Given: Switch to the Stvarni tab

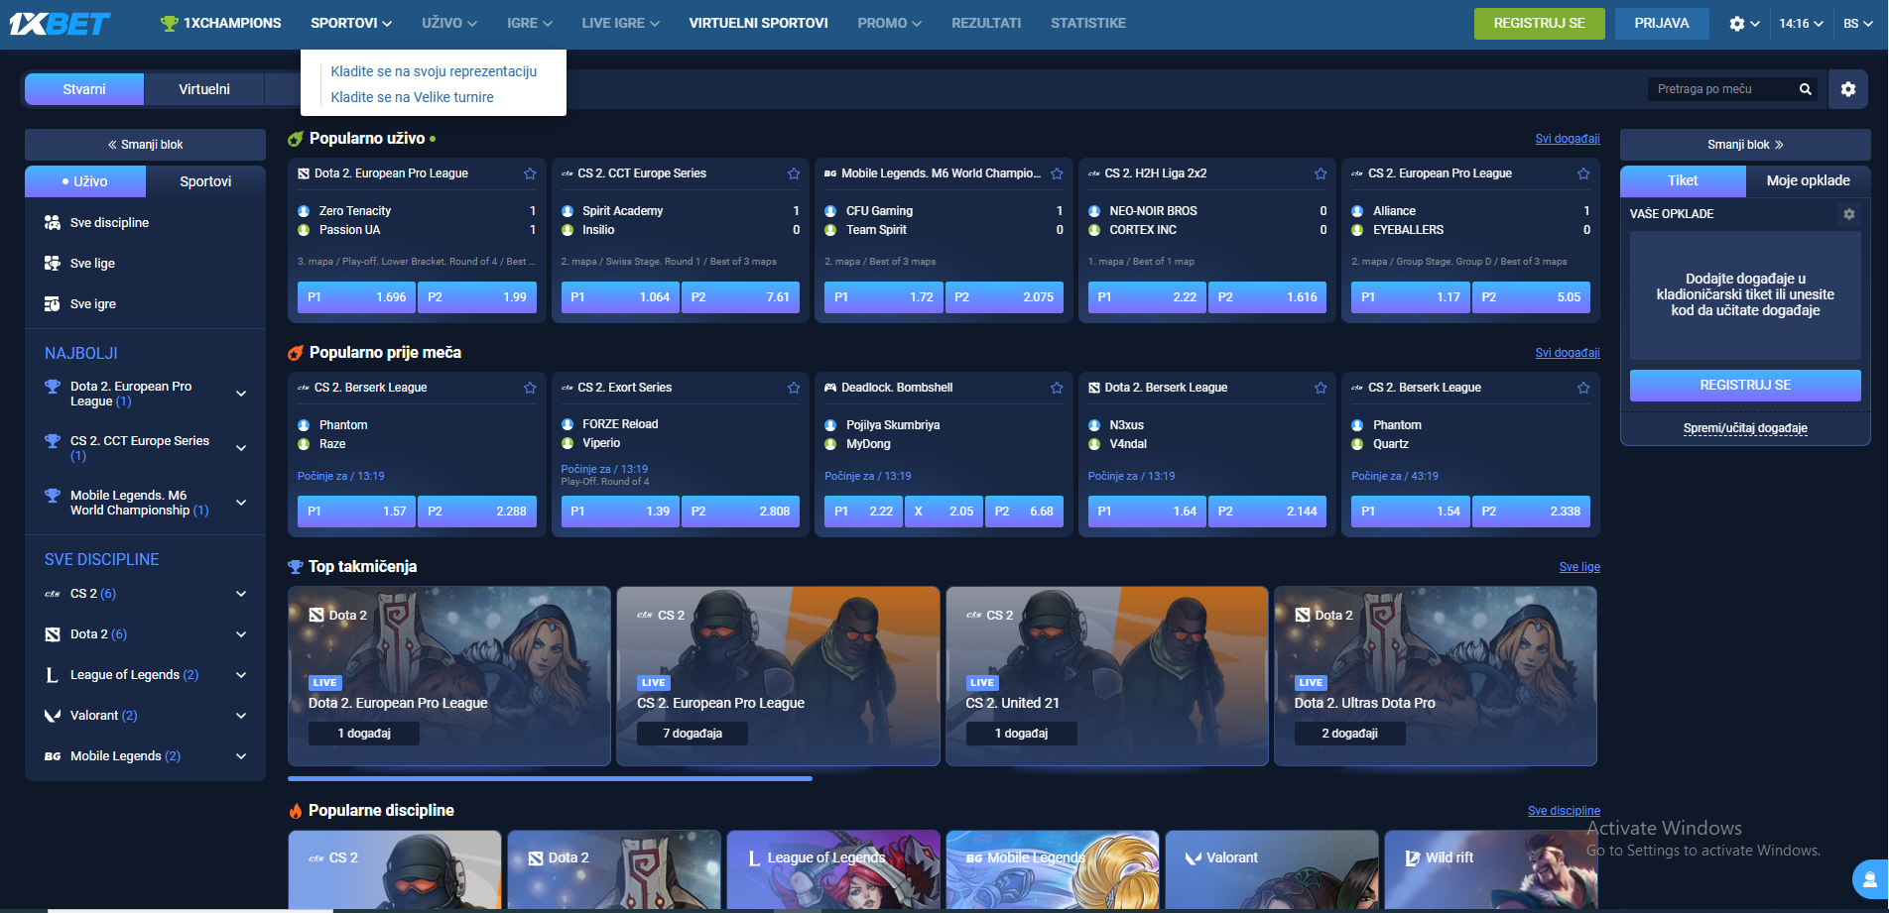Looking at the screenshot, I should pyautogui.click(x=84, y=89).
